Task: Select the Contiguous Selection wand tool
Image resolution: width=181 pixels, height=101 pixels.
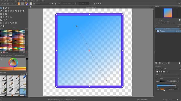Action: 11,23
